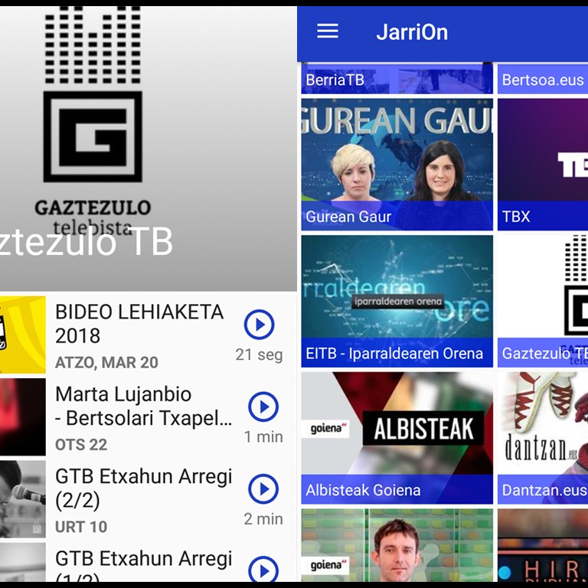Open the BIDEO LEHIAKETA 2018 title text

[x=139, y=323]
